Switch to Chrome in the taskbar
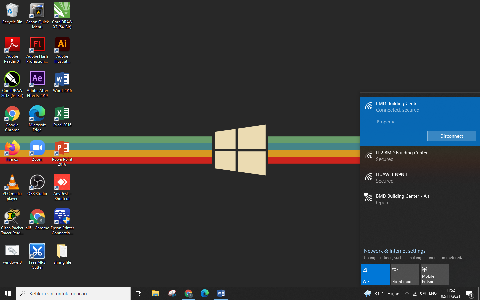Screen dimensions: 480x300 (188, 293)
